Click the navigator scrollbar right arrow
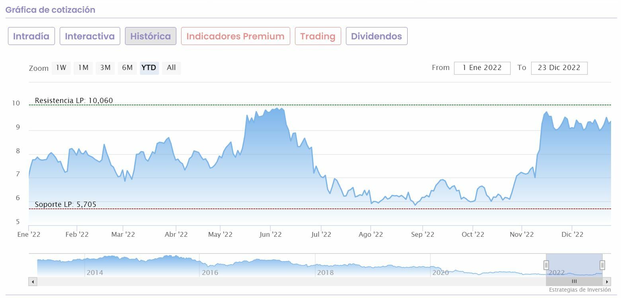The image size is (621, 298). 607,282
